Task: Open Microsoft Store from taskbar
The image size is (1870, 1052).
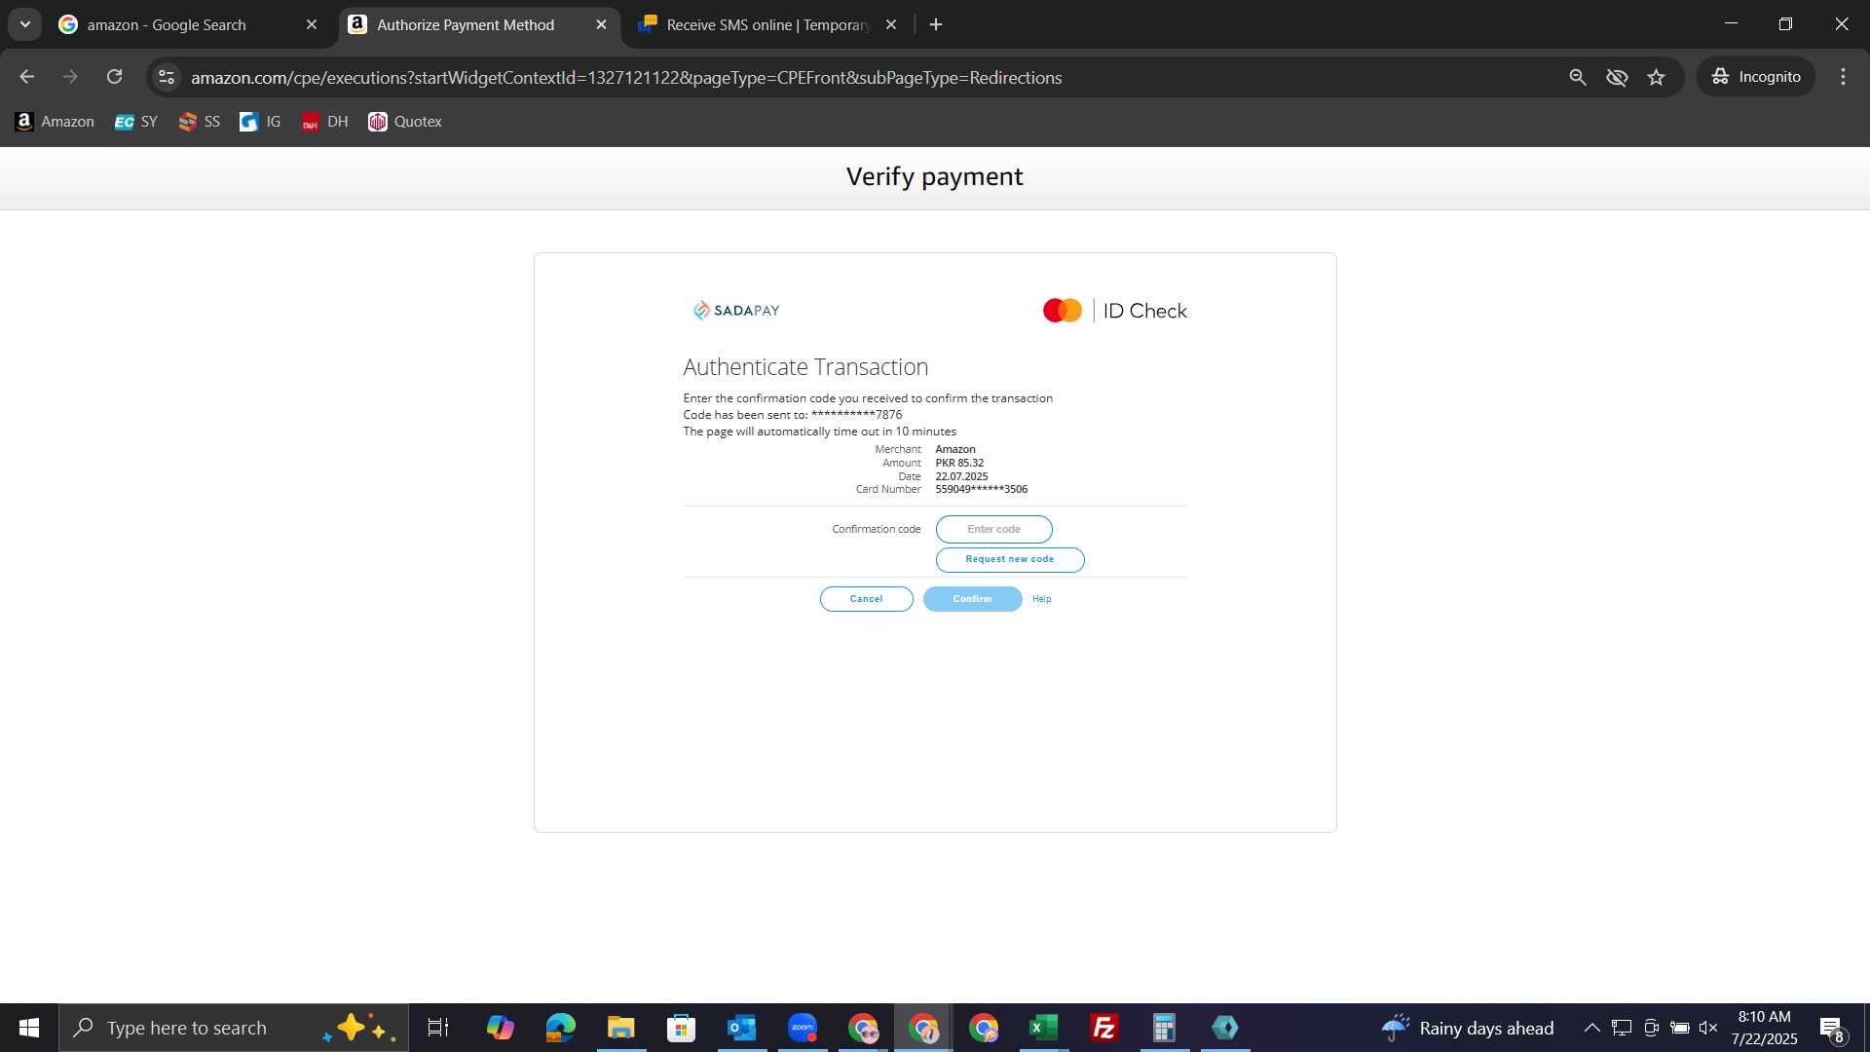Action: 682,1028
